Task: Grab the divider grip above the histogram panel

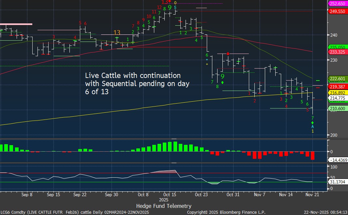Action: click(174, 139)
